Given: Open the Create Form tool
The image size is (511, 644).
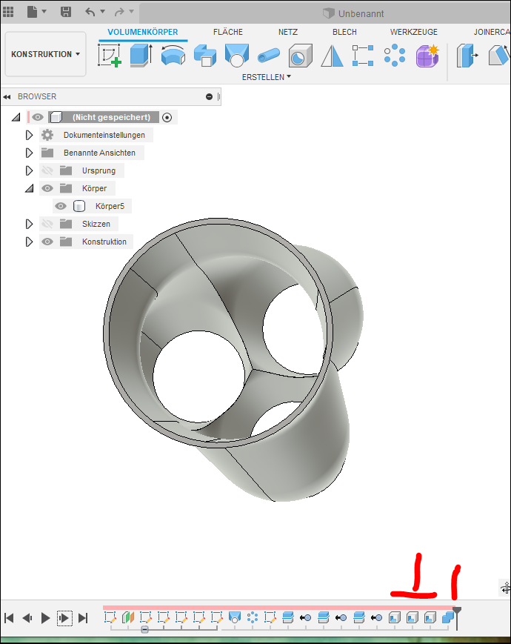Looking at the screenshot, I should coord(427,56).
